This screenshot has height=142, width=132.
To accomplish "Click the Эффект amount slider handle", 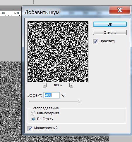I will [x=79, y=102].
